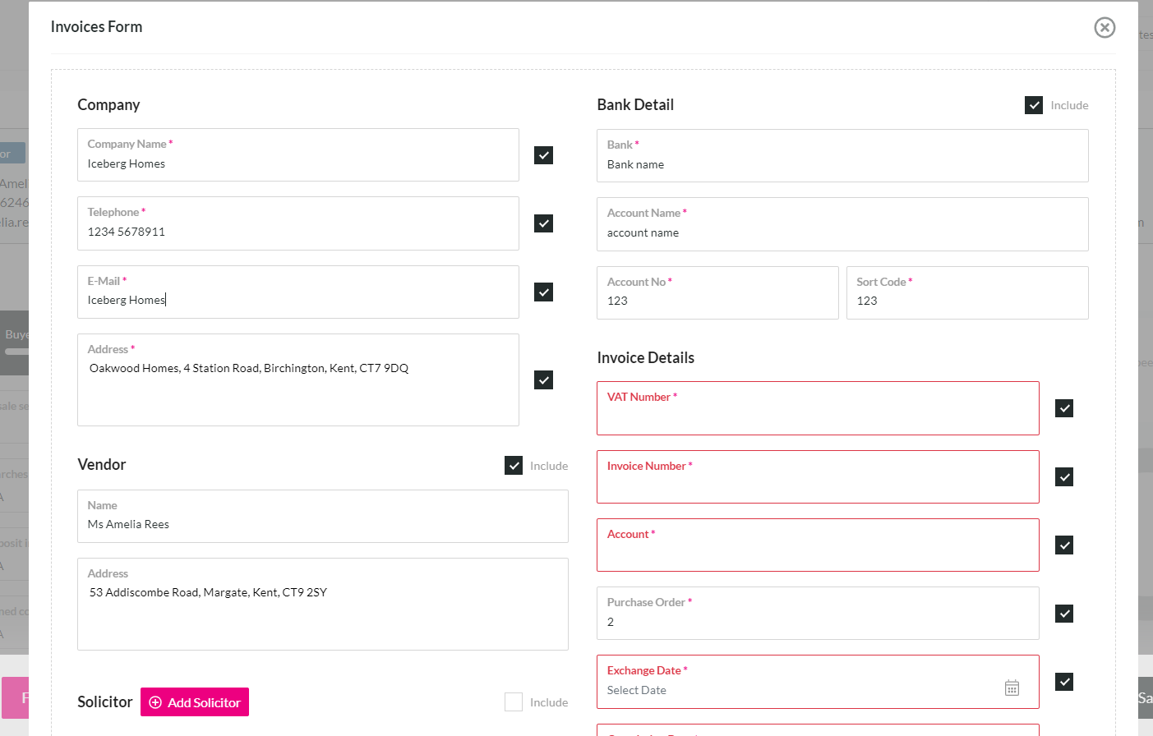Click the plus icon on Add Solicitor
The image size is (1153, 736).
(x=155, y=702)
